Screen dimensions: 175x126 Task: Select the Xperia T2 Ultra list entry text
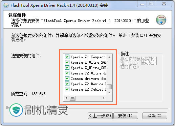(88, 73)
